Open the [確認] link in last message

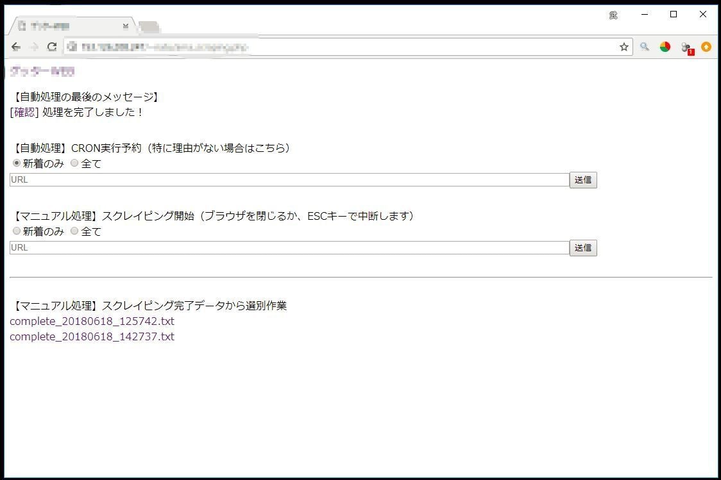pyautogui.click(x=24, y=112)
